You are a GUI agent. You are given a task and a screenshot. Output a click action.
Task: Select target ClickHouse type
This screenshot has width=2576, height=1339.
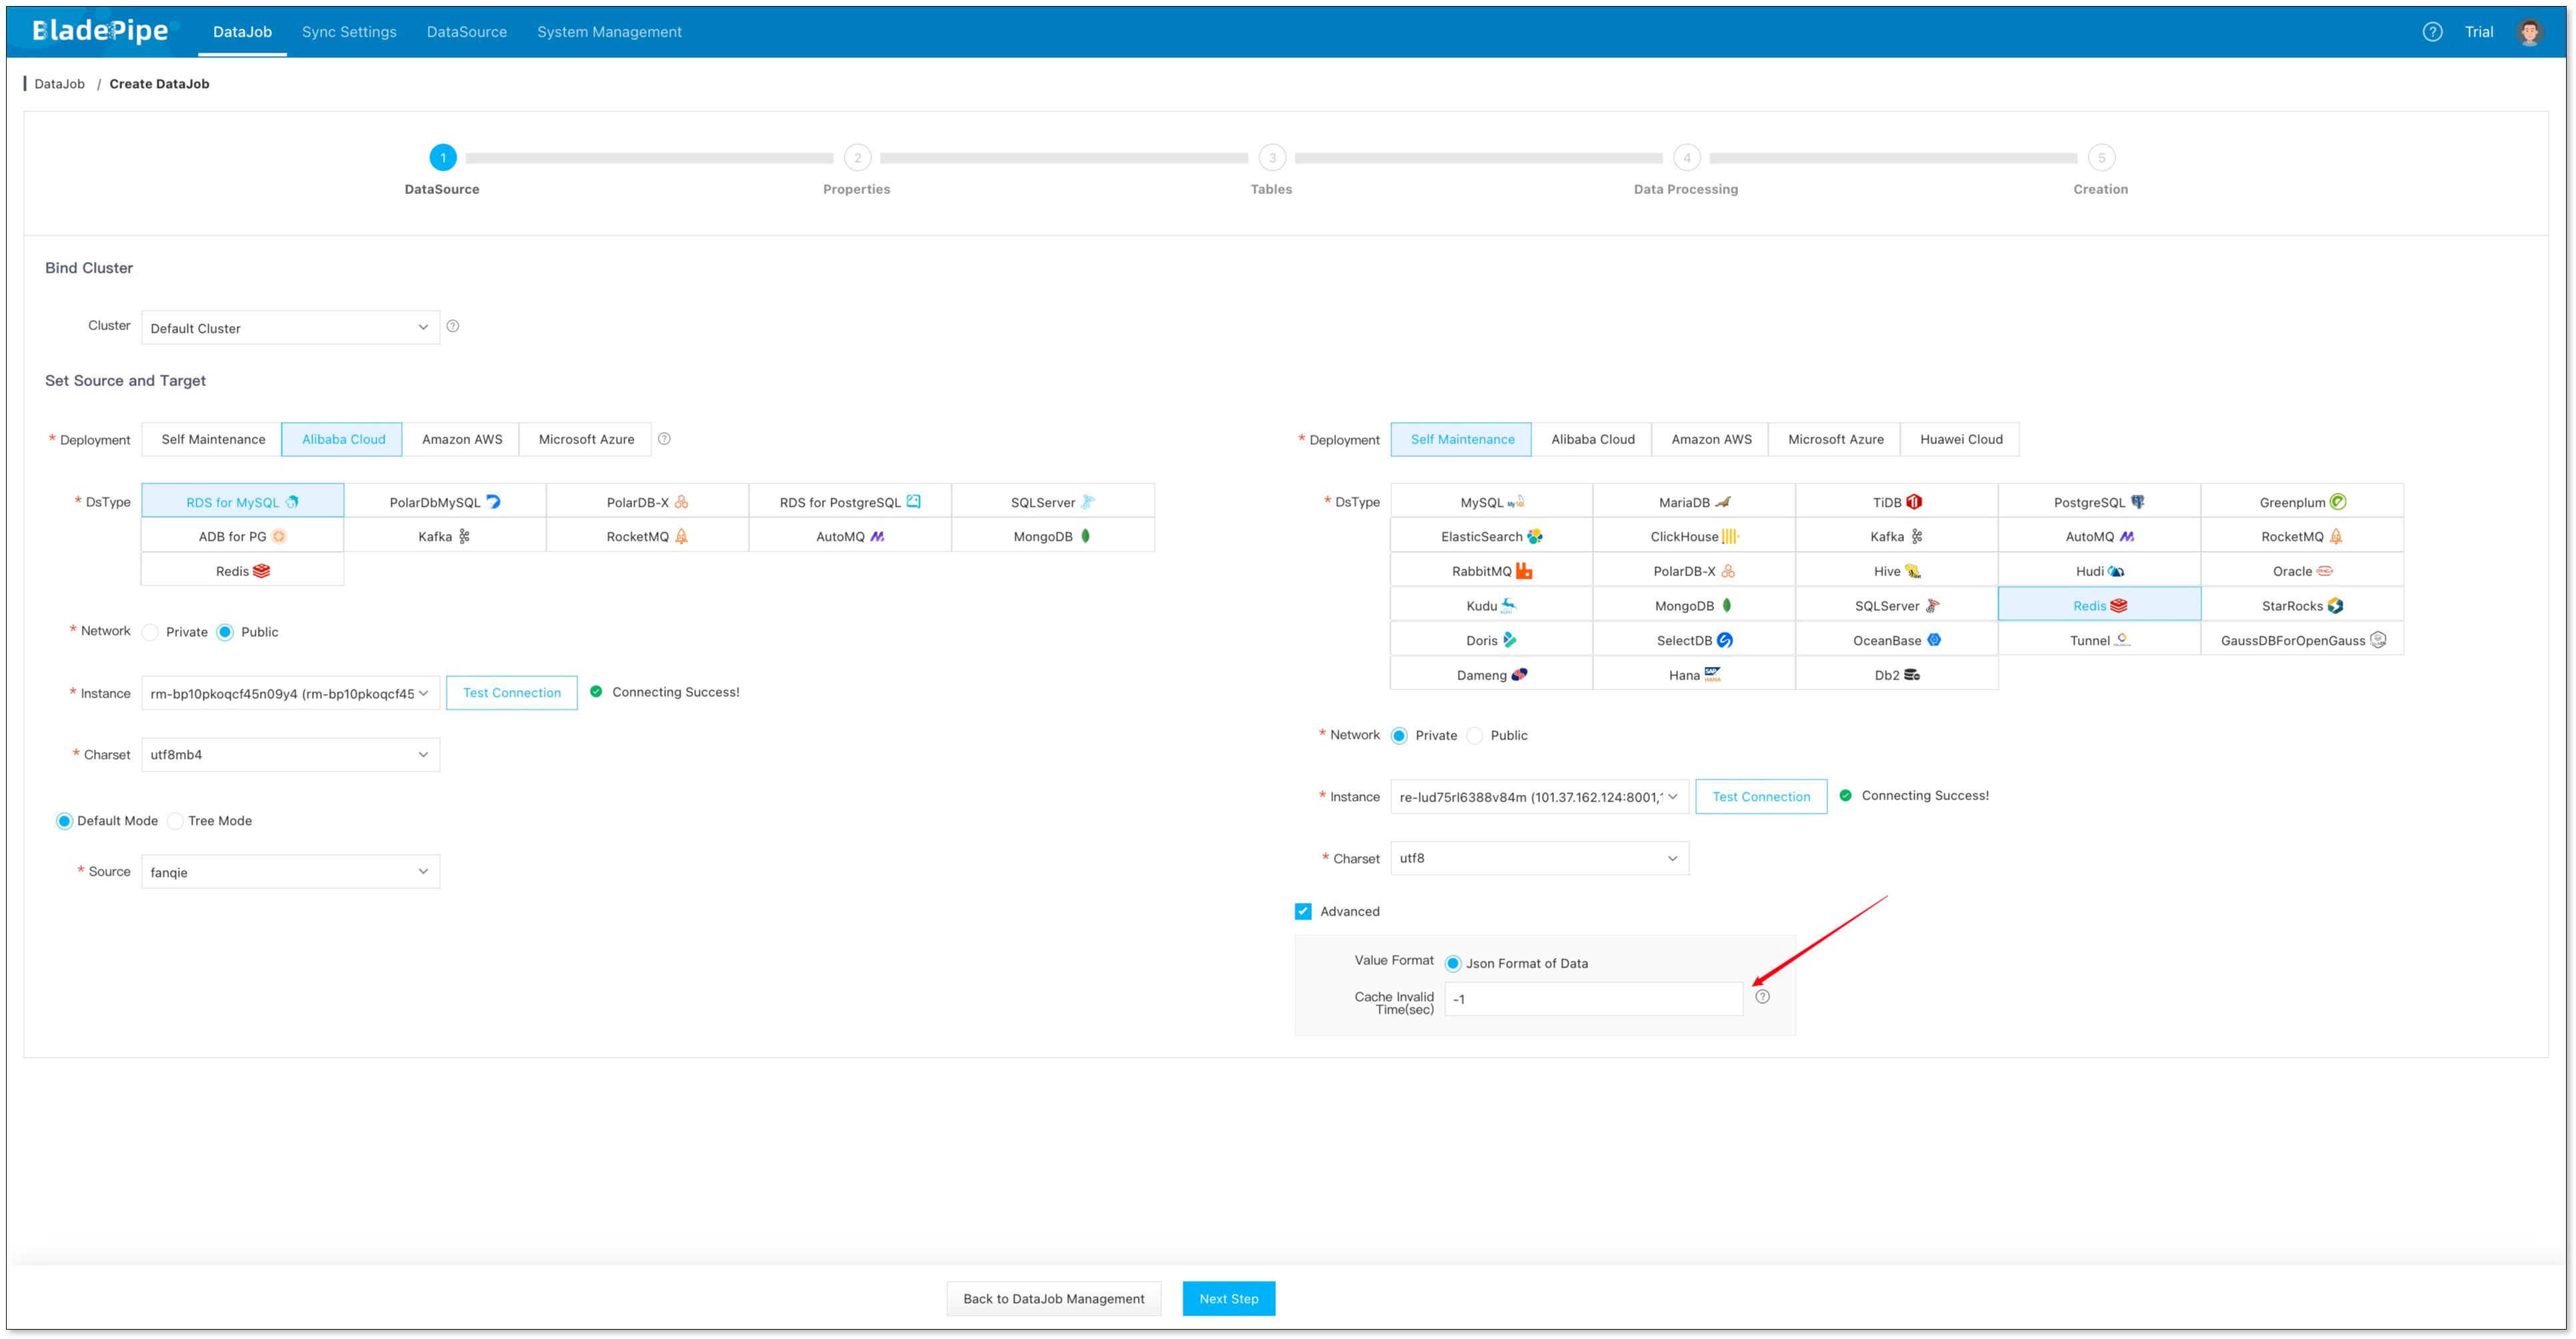point(1694,537)
